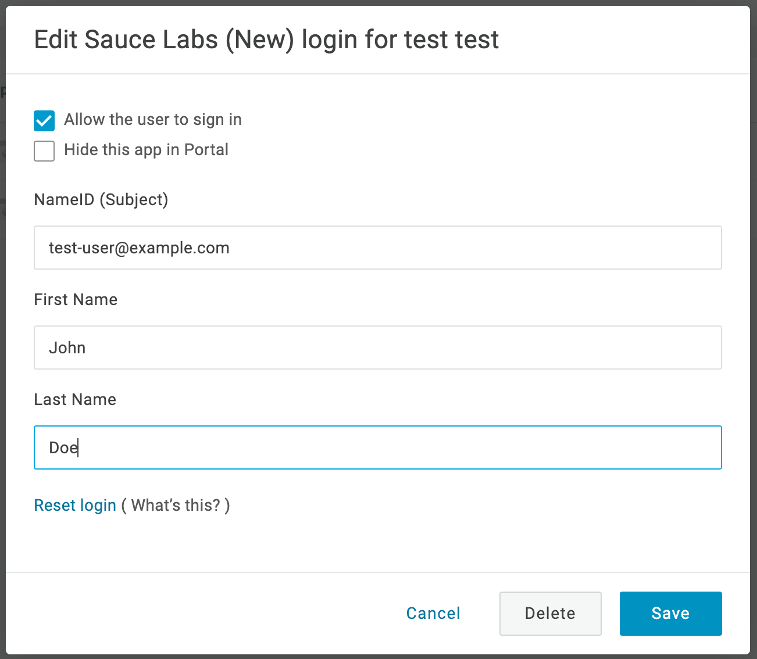Cancel editing the login
757x659 pixels.
tap(433, 614)
